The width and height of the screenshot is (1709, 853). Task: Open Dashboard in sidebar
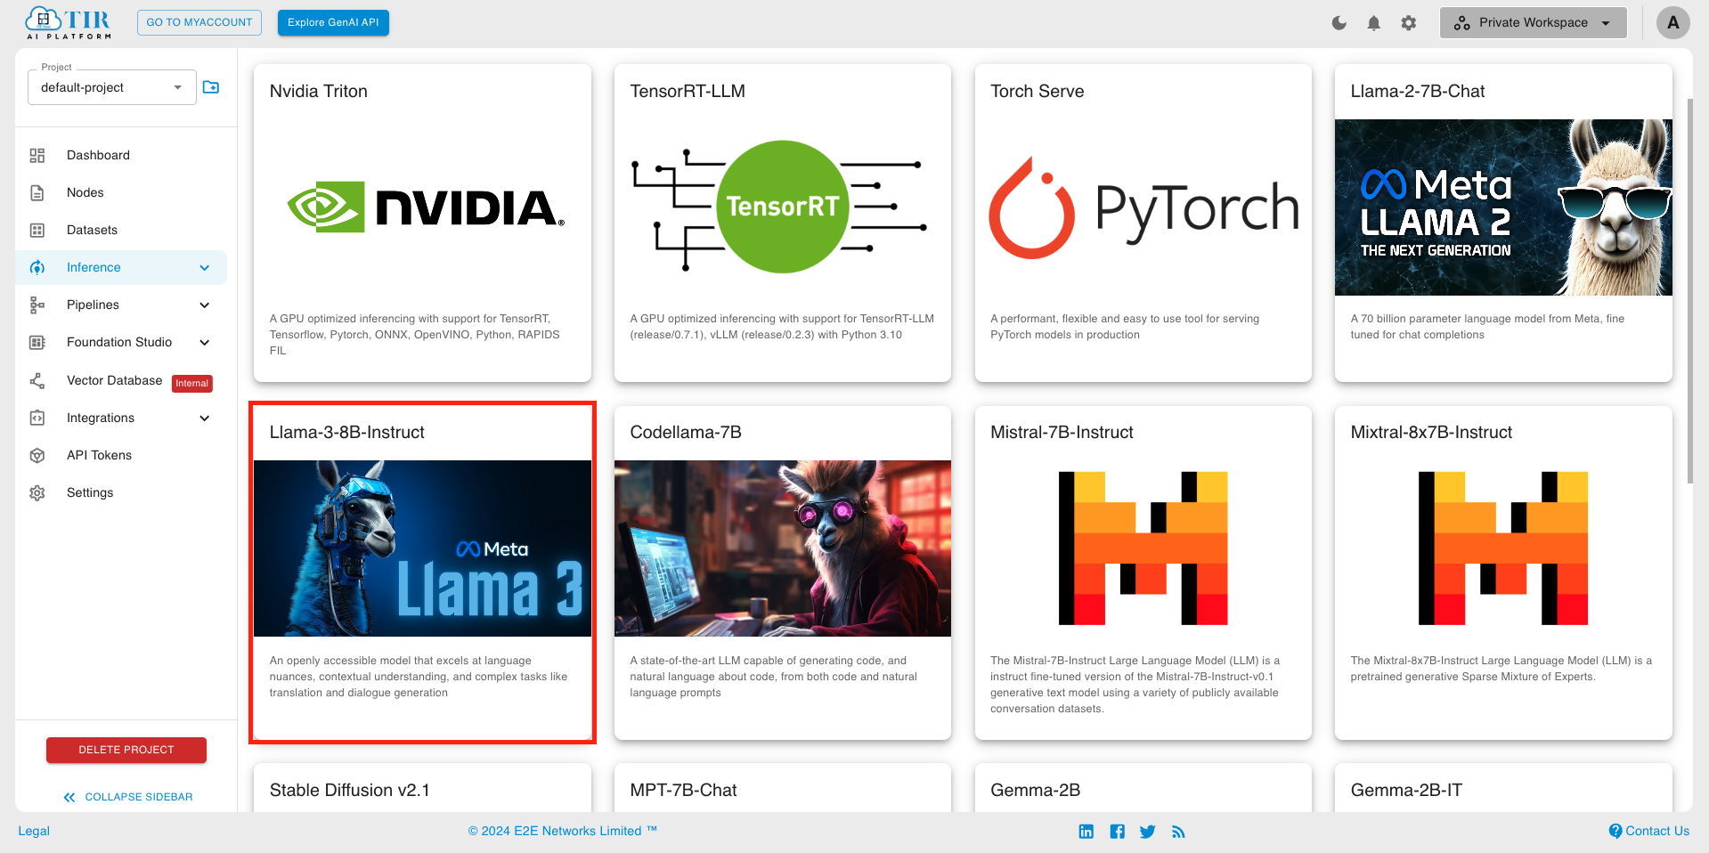tap(98, 155)
